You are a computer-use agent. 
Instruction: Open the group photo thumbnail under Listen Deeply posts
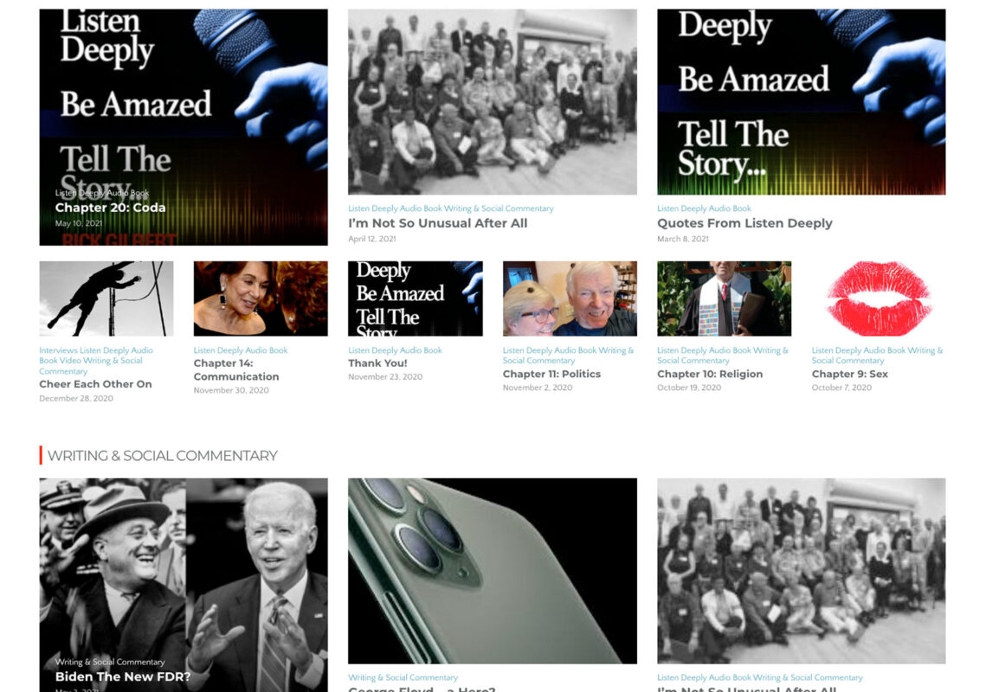tap(493, 102)
